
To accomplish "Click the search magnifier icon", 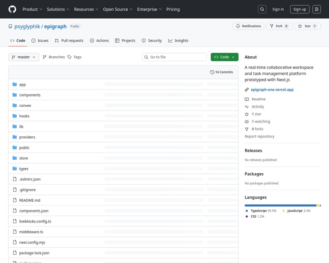I will click(x=262, y=9).
